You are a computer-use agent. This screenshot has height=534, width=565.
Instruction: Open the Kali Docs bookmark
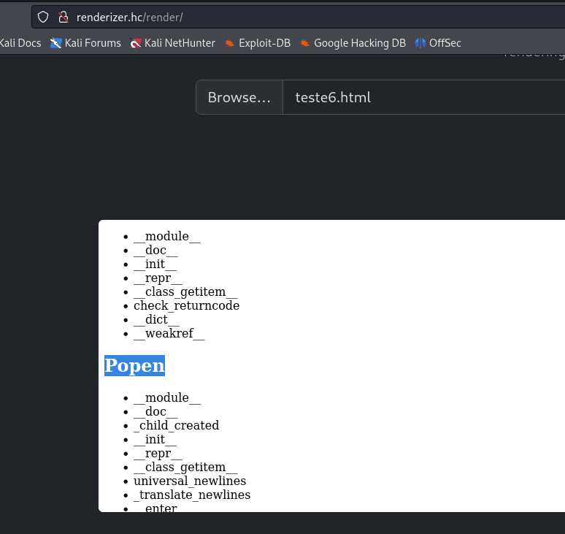(x=20, y=43)
